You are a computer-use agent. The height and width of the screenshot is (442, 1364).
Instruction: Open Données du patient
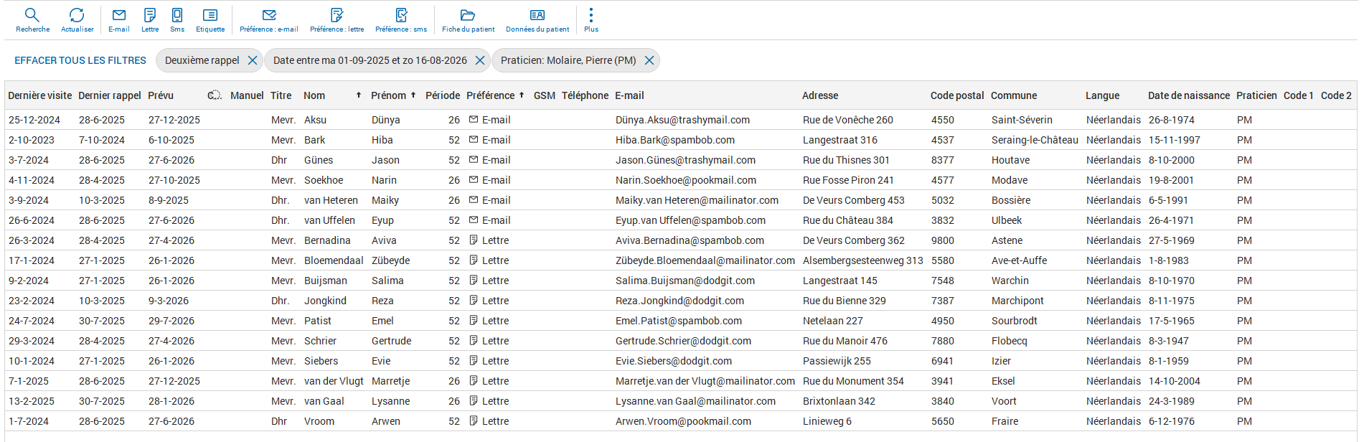[x=537, y=20]
